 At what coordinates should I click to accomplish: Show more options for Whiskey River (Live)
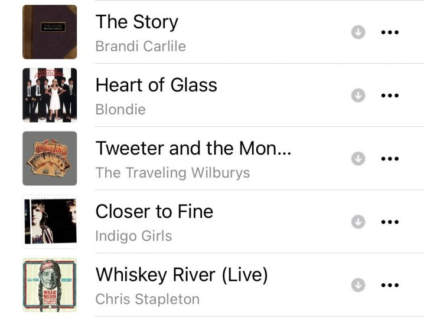pyautogui.click(x=390, y=285)
